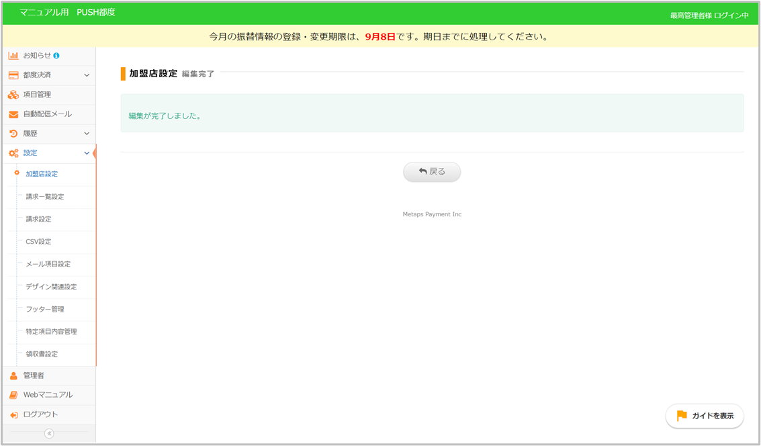Open 請求一覧設定 in the settings submenu
761x446 pixels.
[x=44, y=197]
